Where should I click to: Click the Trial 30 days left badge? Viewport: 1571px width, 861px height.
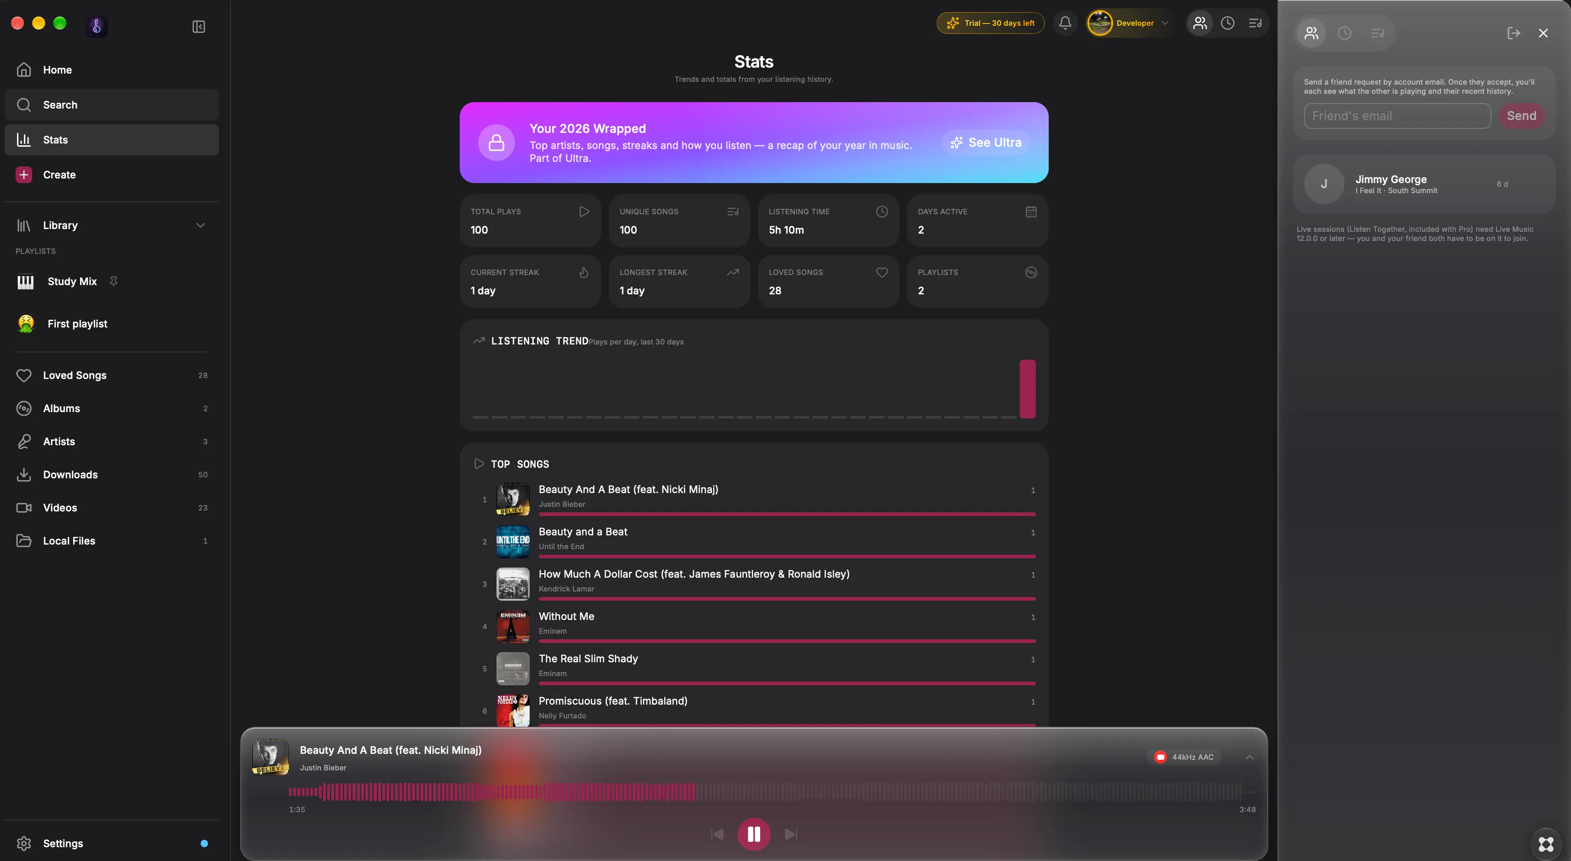coord(990,23)
